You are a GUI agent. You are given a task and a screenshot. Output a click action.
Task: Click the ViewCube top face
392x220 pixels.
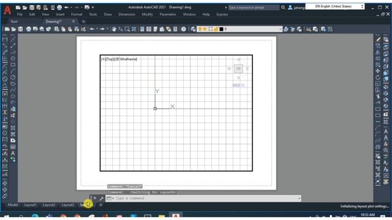(238, 68)
